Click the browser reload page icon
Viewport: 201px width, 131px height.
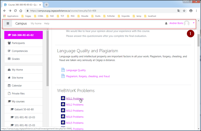pos(15,11)
